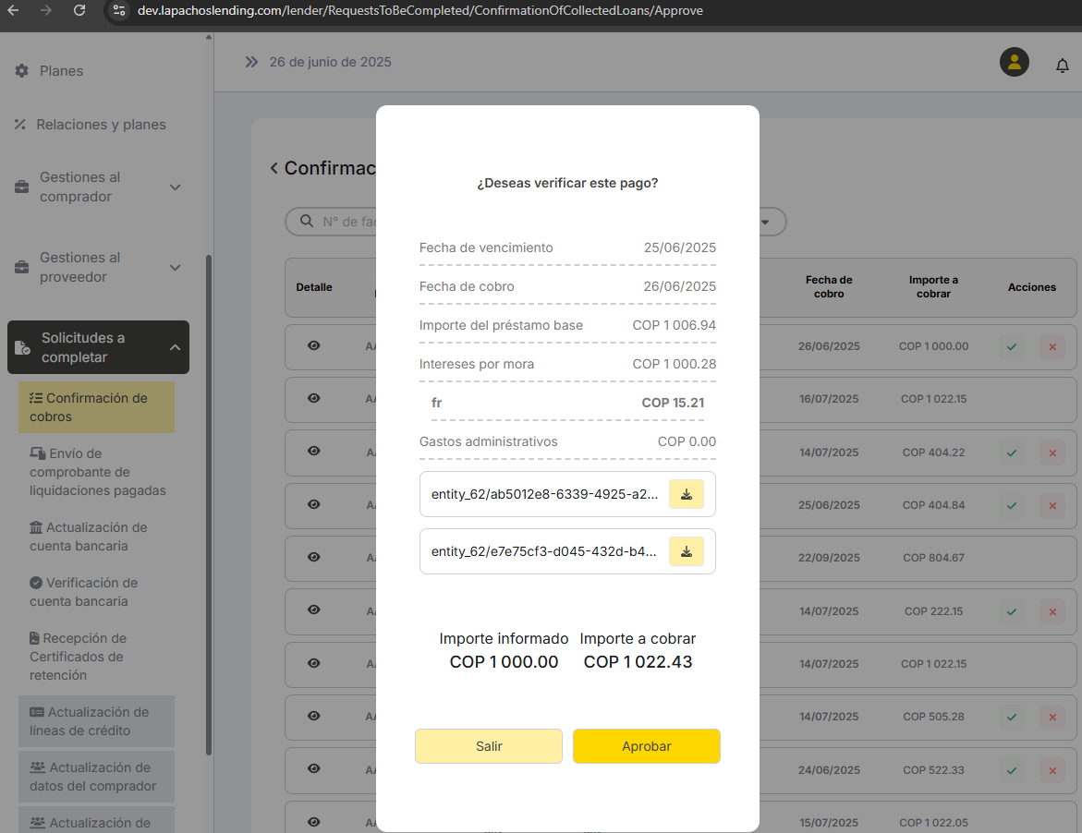Open the notifications bell
Image resolution: width=1082 pixels, height=833 pixels.
click(x=1062, y=65)
